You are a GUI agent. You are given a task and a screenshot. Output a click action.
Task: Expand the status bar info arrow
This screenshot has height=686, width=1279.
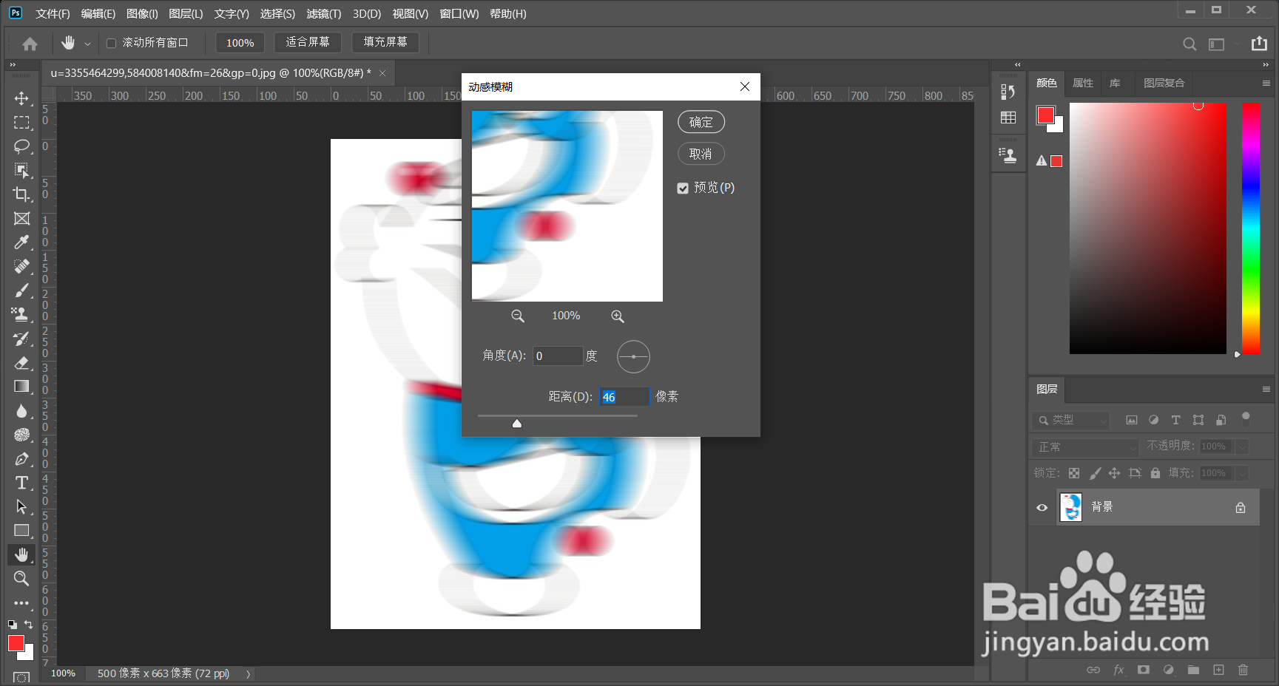(x=249, y=674)
